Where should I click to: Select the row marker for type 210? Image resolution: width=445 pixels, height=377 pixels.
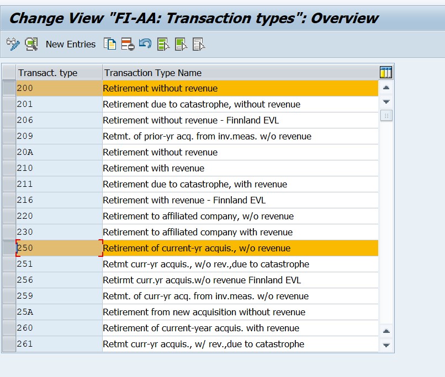tap(9, 168)
